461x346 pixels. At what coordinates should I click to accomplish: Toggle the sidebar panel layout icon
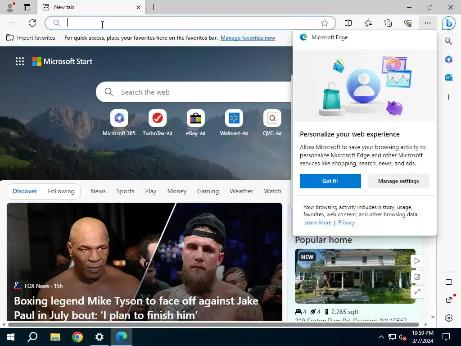[449, 282]
